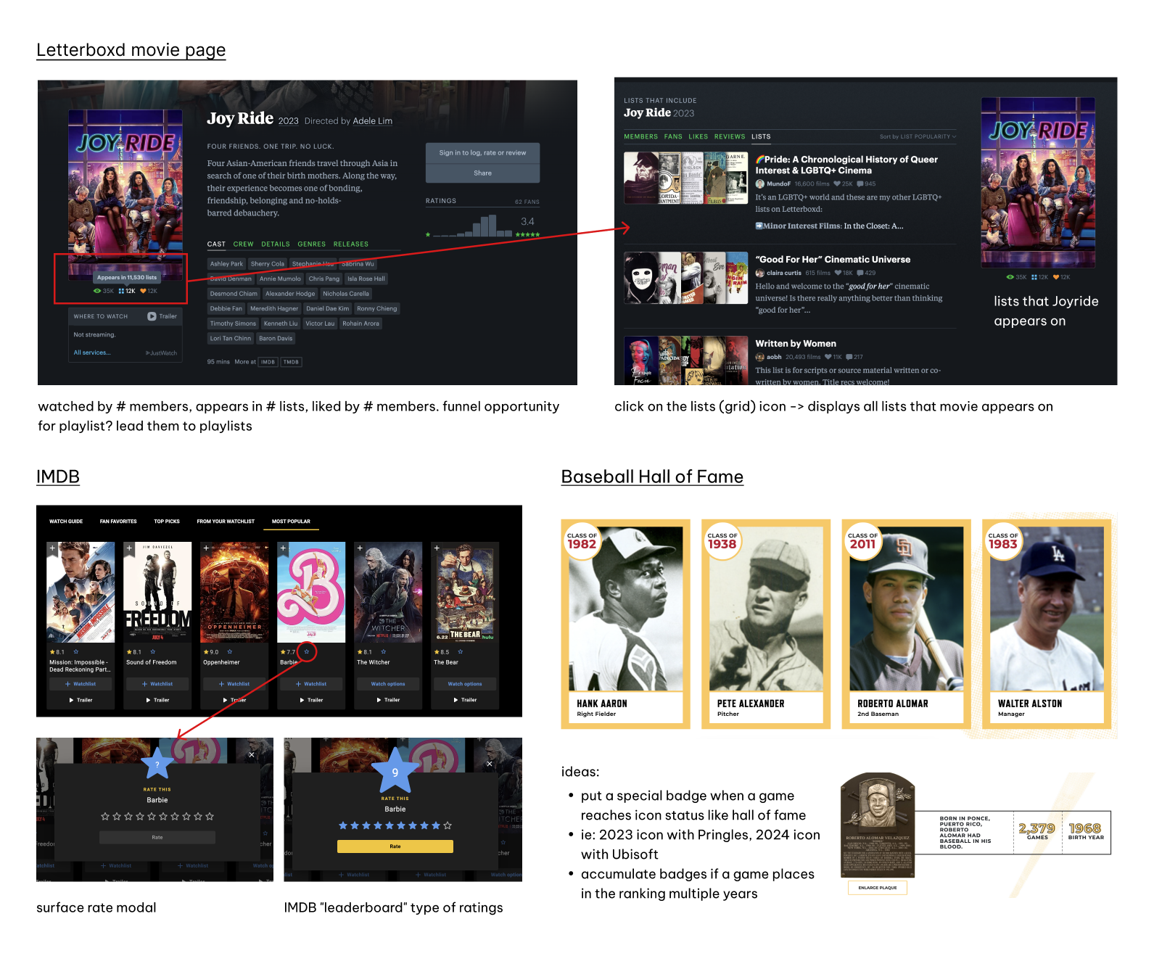The width and height of the screenshot is (1154, 956).
Task: Open the Pete Alexander Hall of Fame card
Action: click(x=766, y=624)
